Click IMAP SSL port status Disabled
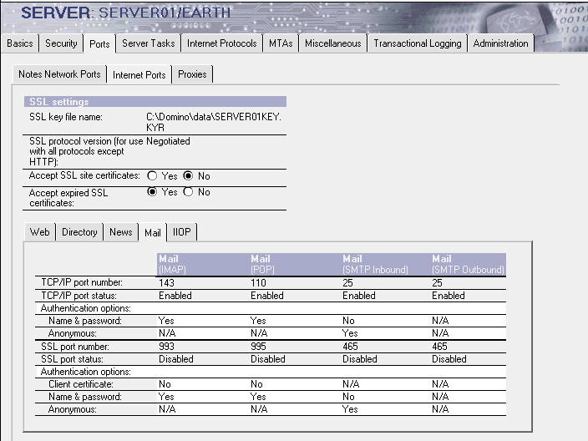Viewport: 588px width, 441px height. point(176,359)
